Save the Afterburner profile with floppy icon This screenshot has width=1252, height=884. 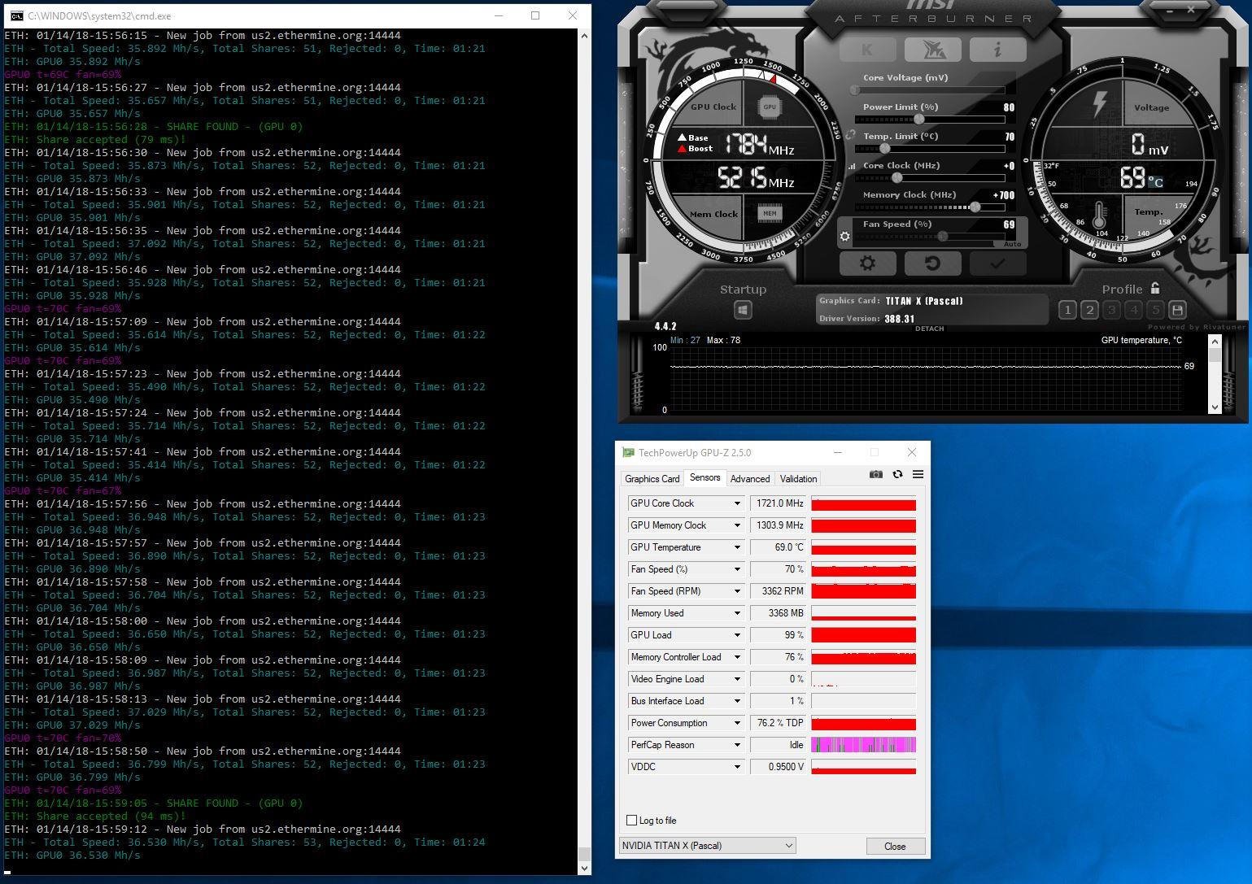1177,310
